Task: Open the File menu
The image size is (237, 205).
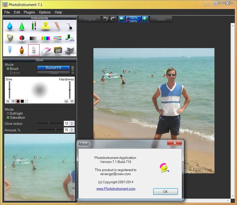Action: pos(7,12)
